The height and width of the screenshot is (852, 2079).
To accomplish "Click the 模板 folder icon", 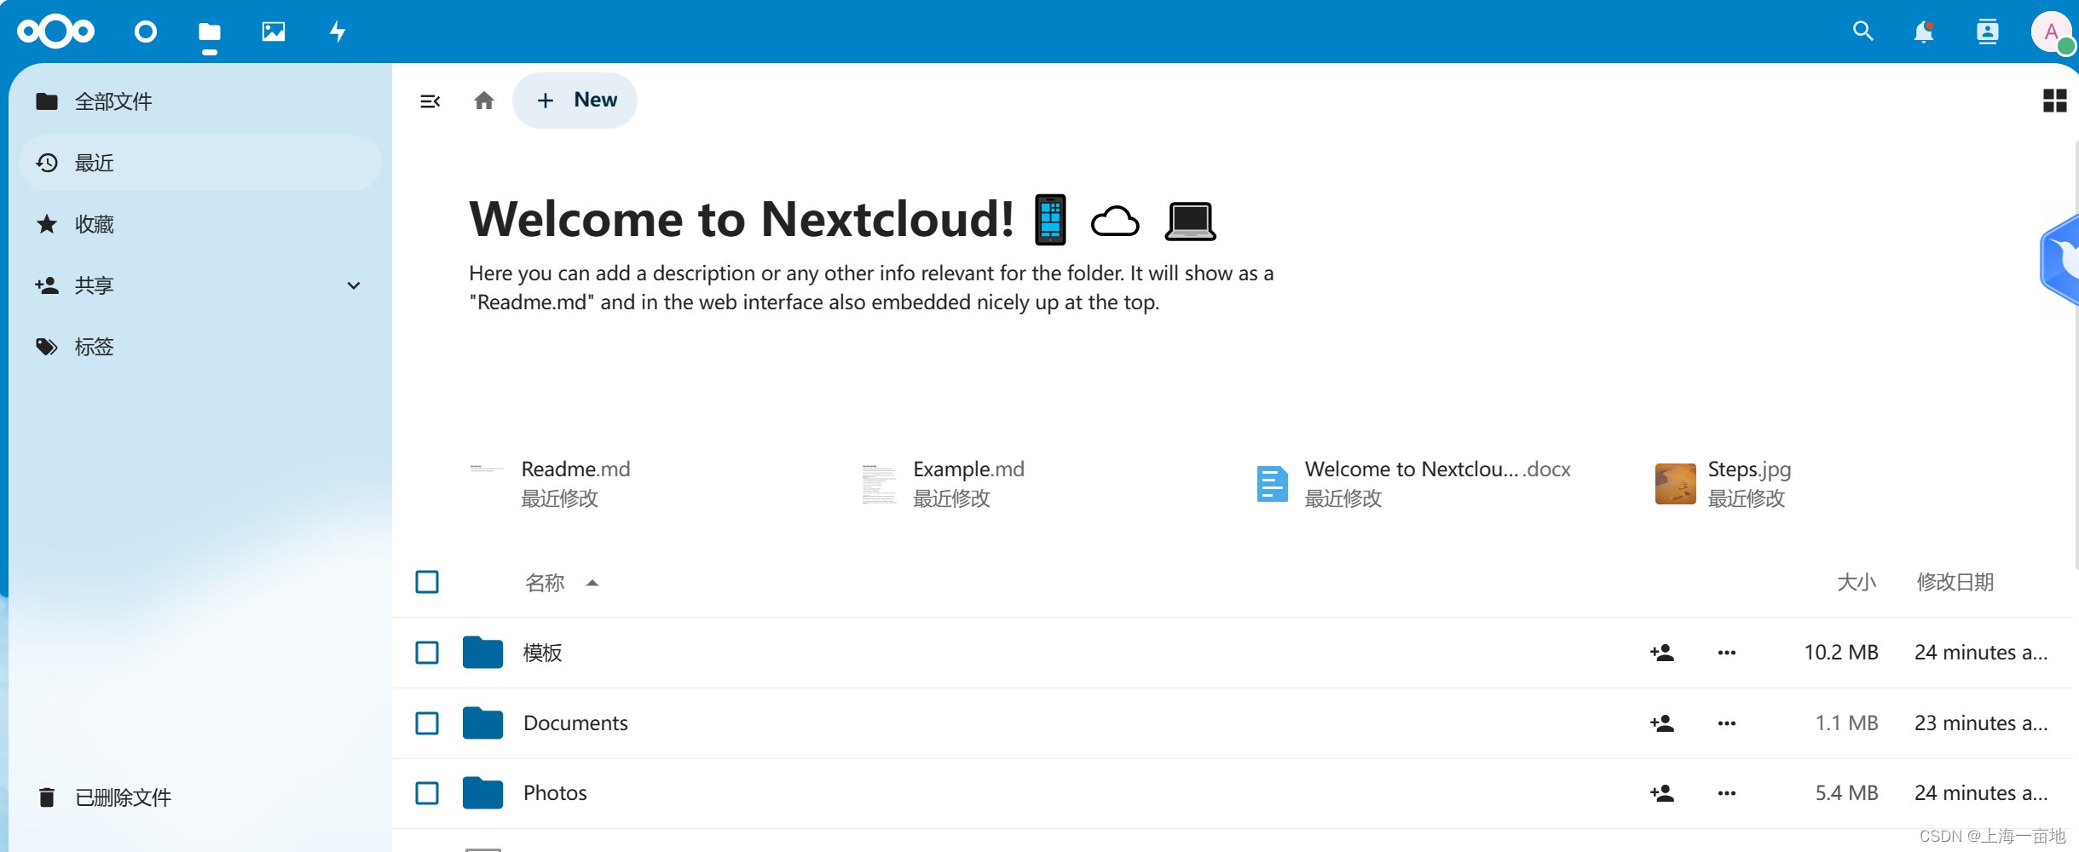I will click(482, 653).
